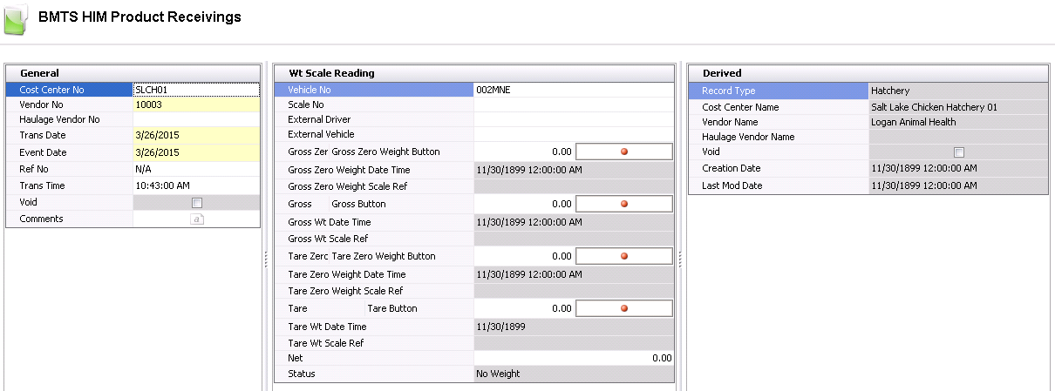Select the General panel header
This screenshot has width=1055, height=391.
(x=133, y=73)
